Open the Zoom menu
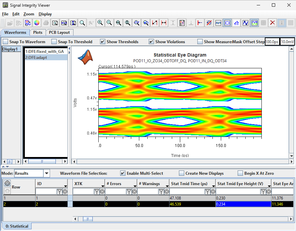The width and height of the screenshot is (296, 231). point(29,14)
